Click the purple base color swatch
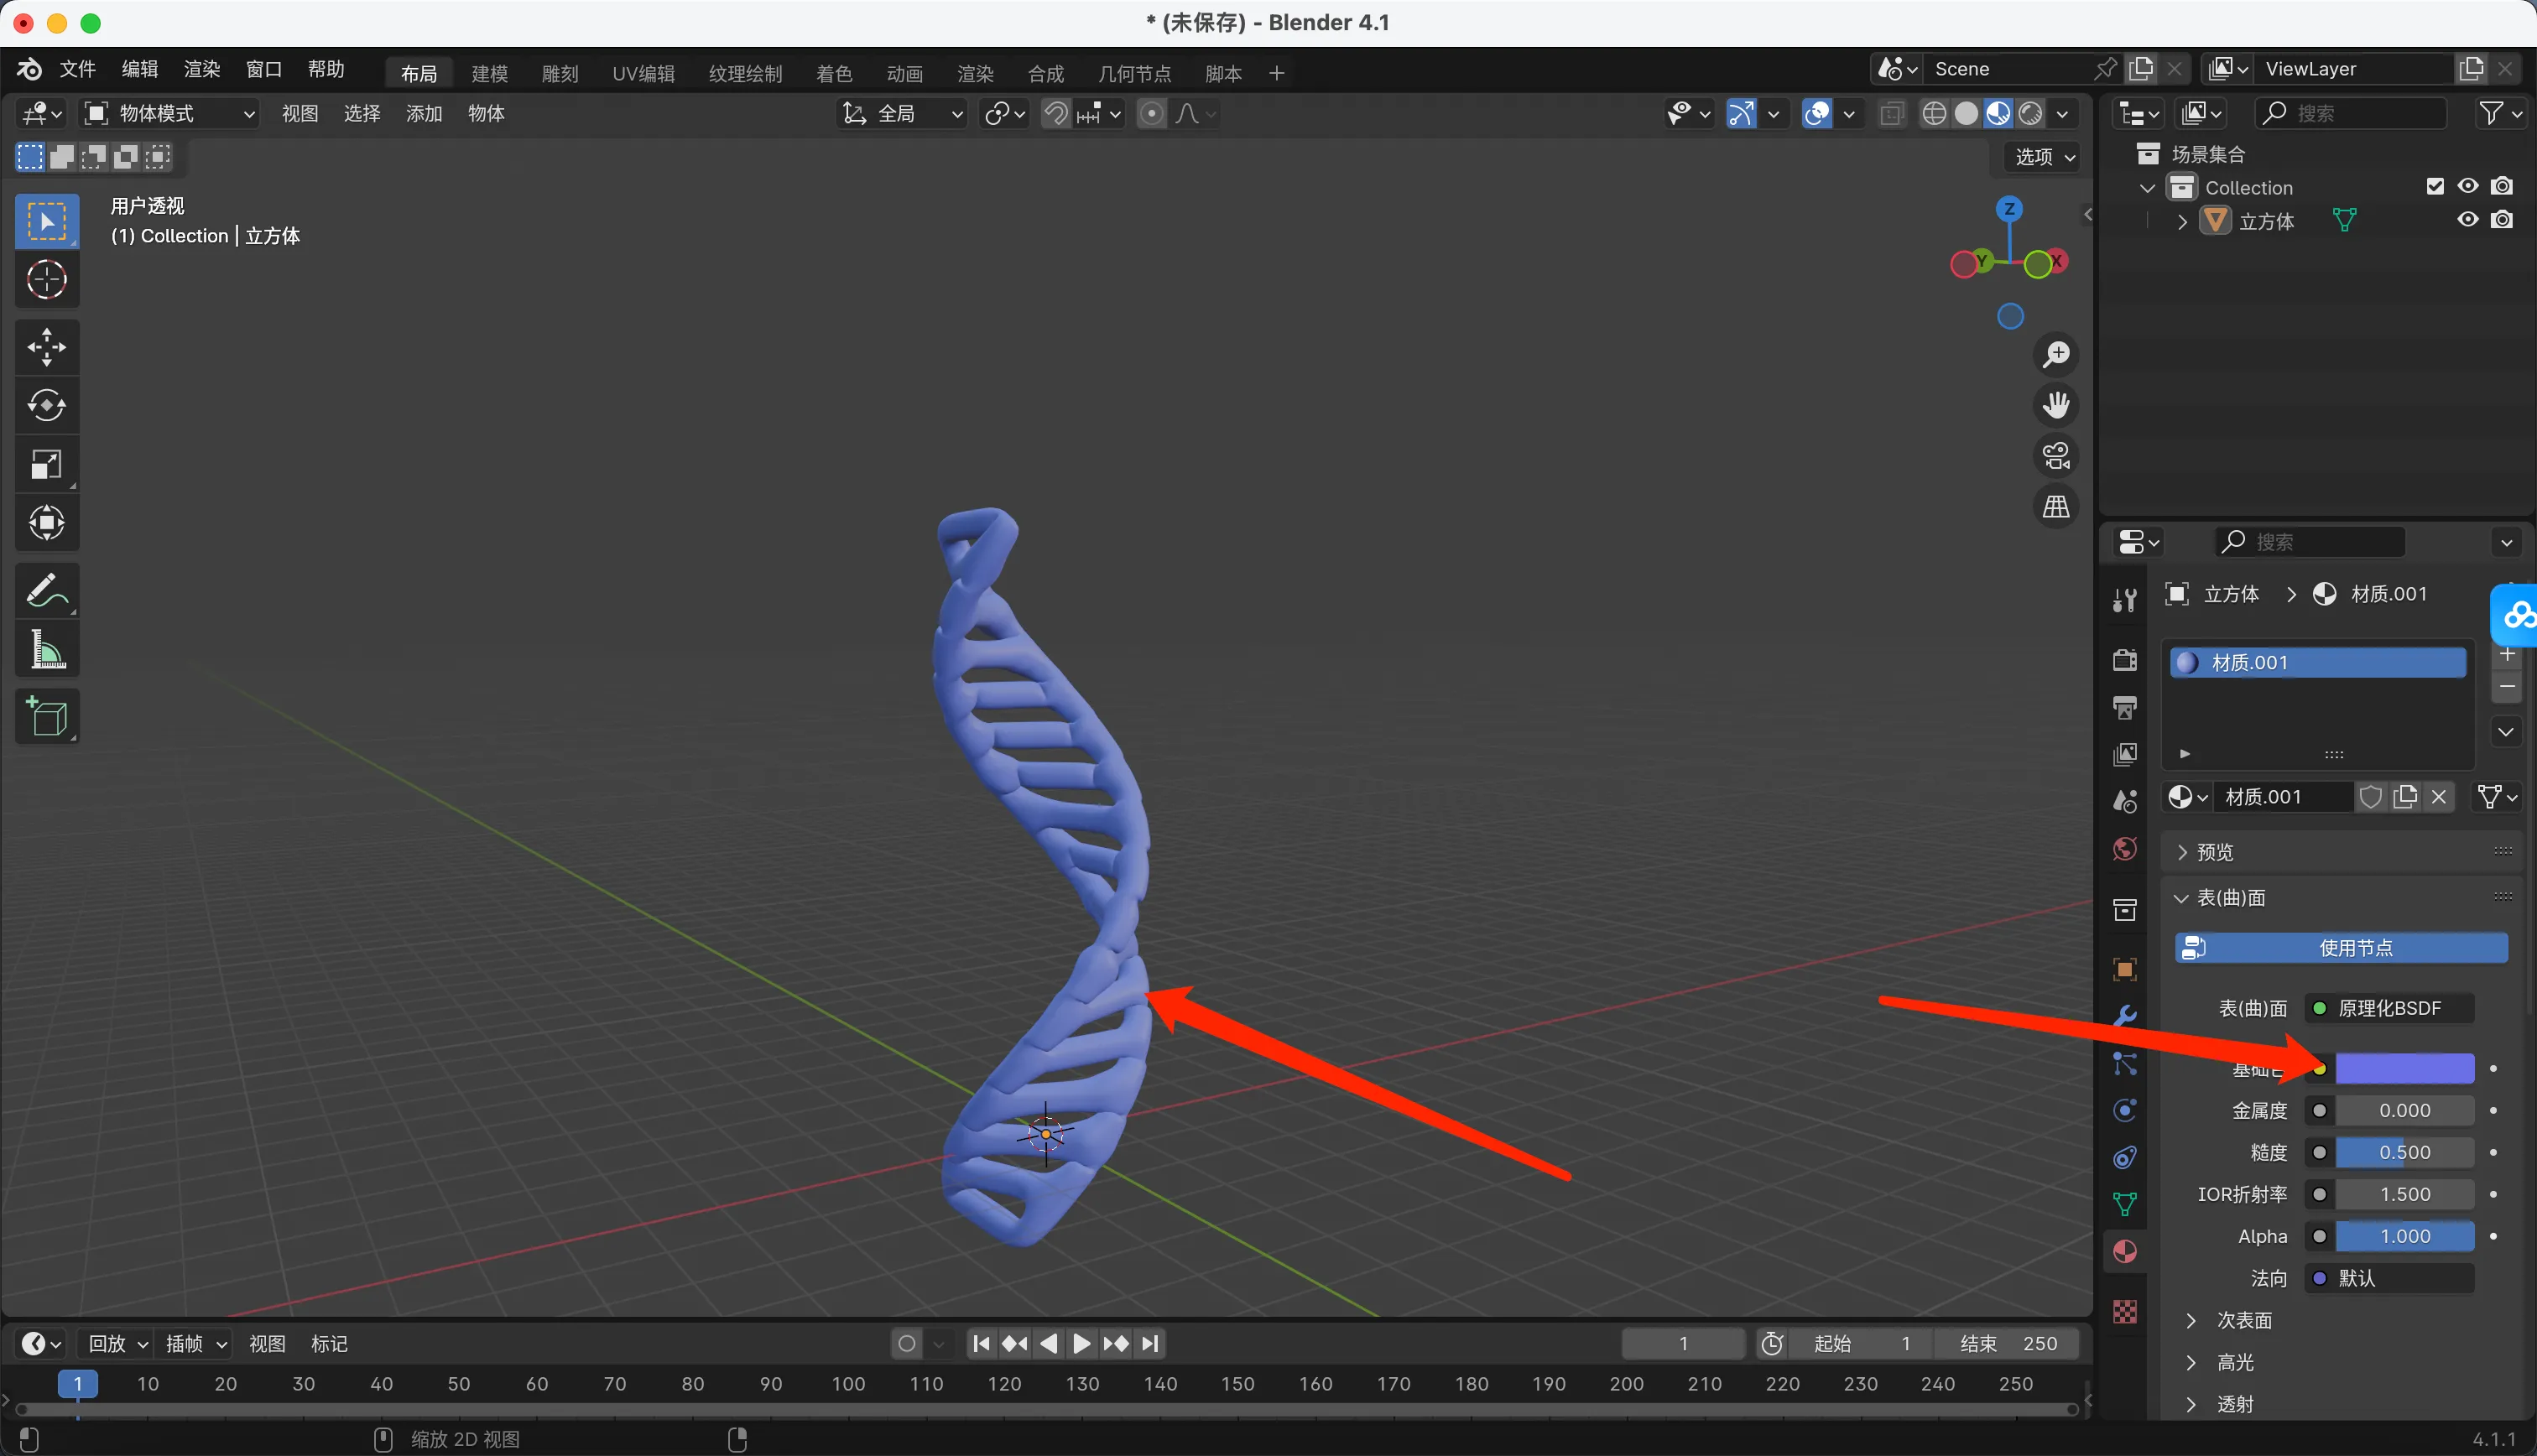Image resolution: width=2537 pixels, height=1456 pixels. coord(2404,1068)
